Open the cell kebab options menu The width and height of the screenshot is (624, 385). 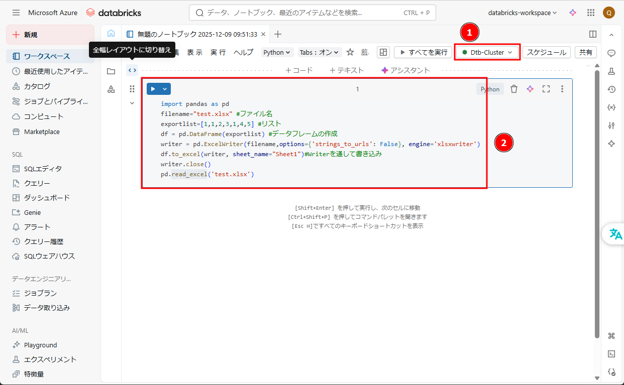coord(562,89)
